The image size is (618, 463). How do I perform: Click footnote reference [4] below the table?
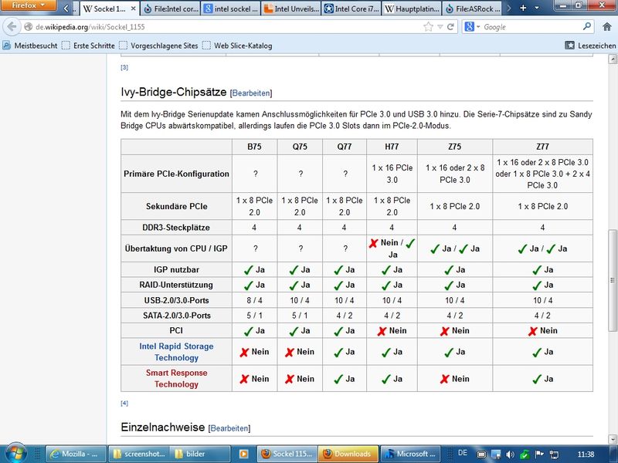click(x=124, y=403)
